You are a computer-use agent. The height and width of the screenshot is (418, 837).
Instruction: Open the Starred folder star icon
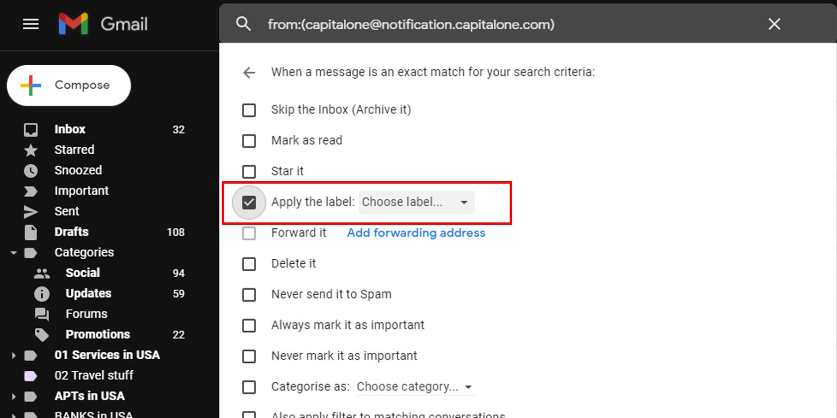(30, 150)
